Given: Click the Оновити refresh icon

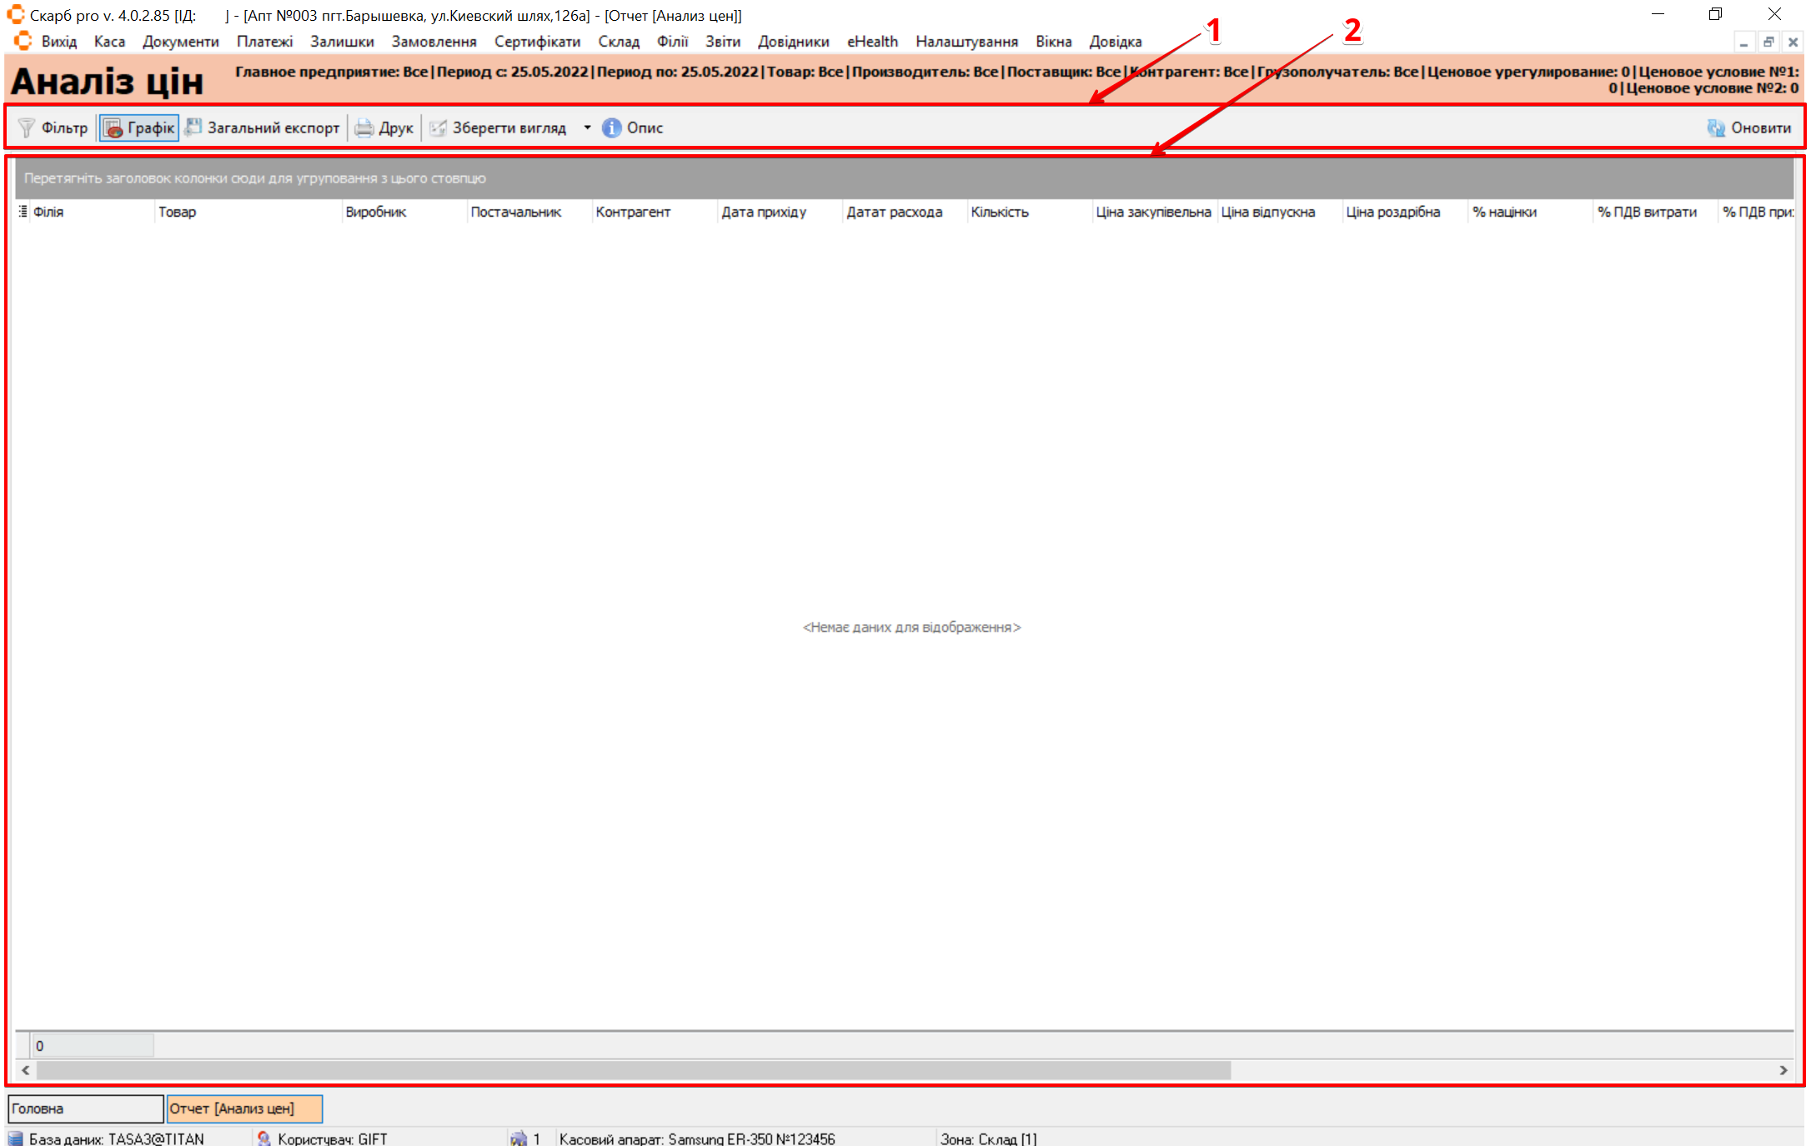Looking at the screenshot, I should pos(1716,128).
